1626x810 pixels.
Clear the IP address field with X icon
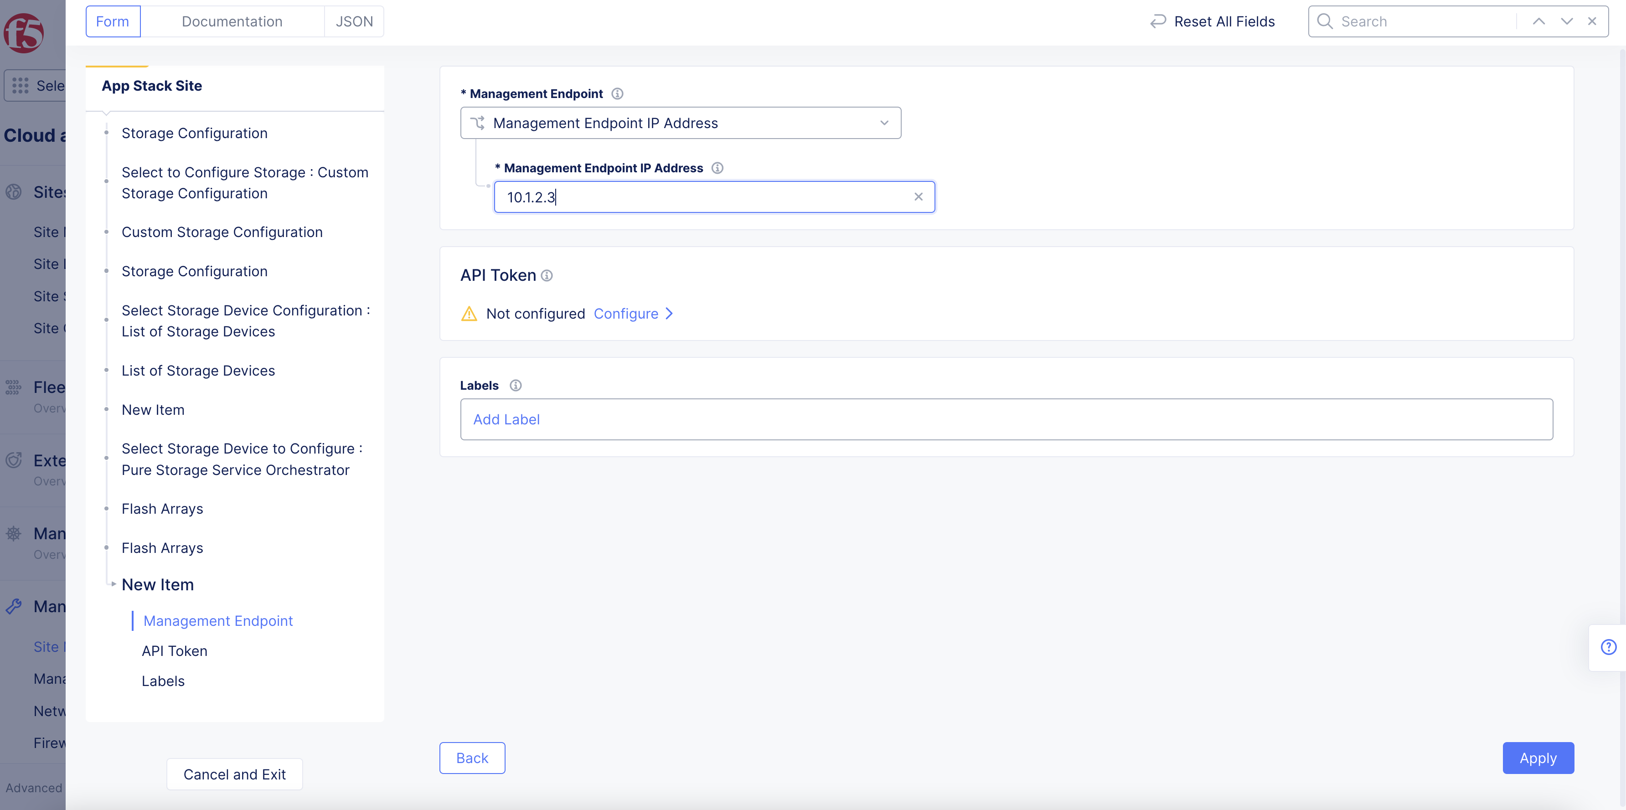coord(919,197)
